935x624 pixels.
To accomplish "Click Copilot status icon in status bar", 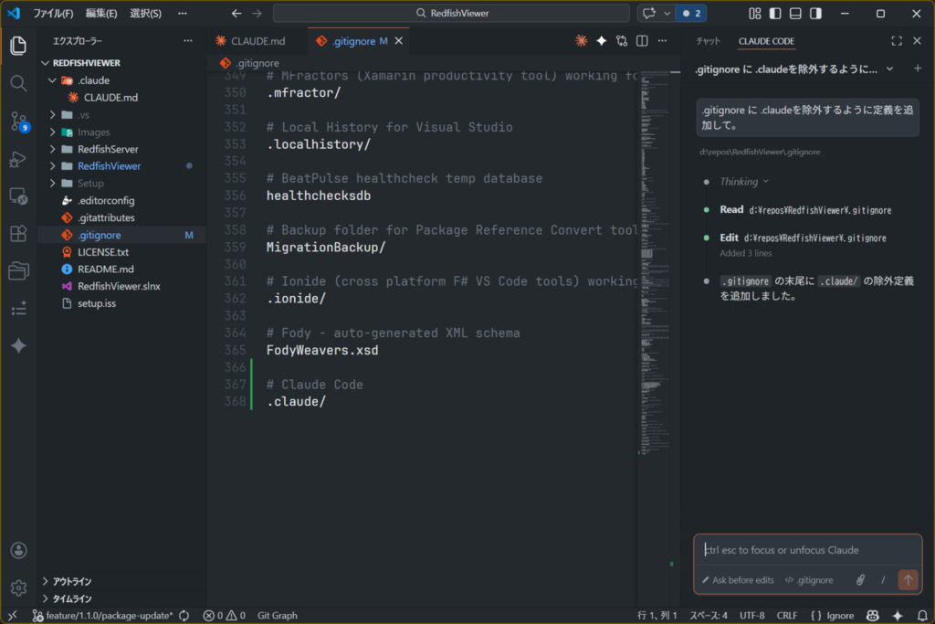I will coord(872,615).
